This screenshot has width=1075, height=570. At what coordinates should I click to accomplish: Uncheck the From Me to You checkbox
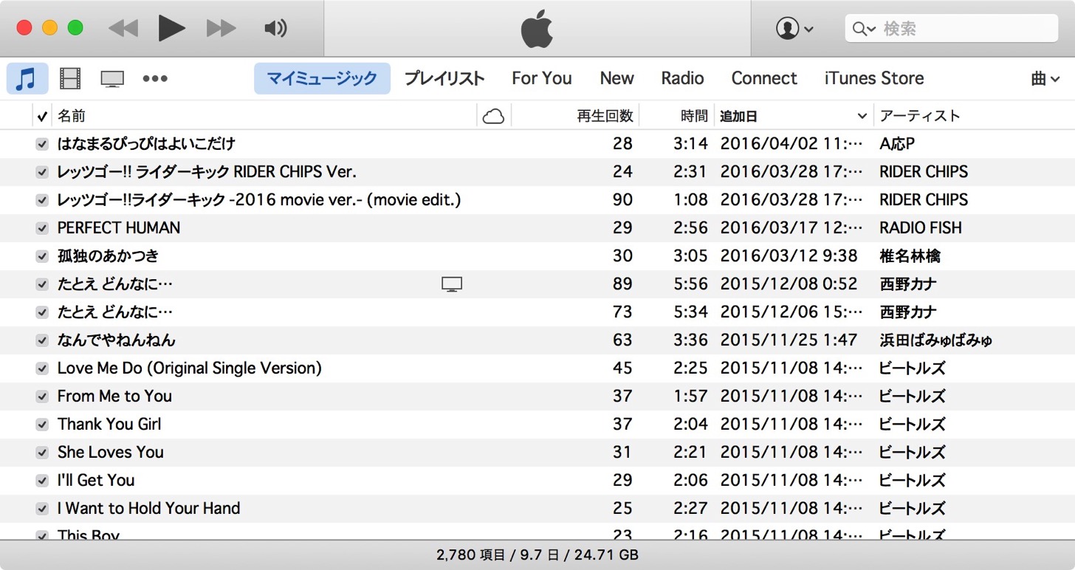tap(42, 396)
